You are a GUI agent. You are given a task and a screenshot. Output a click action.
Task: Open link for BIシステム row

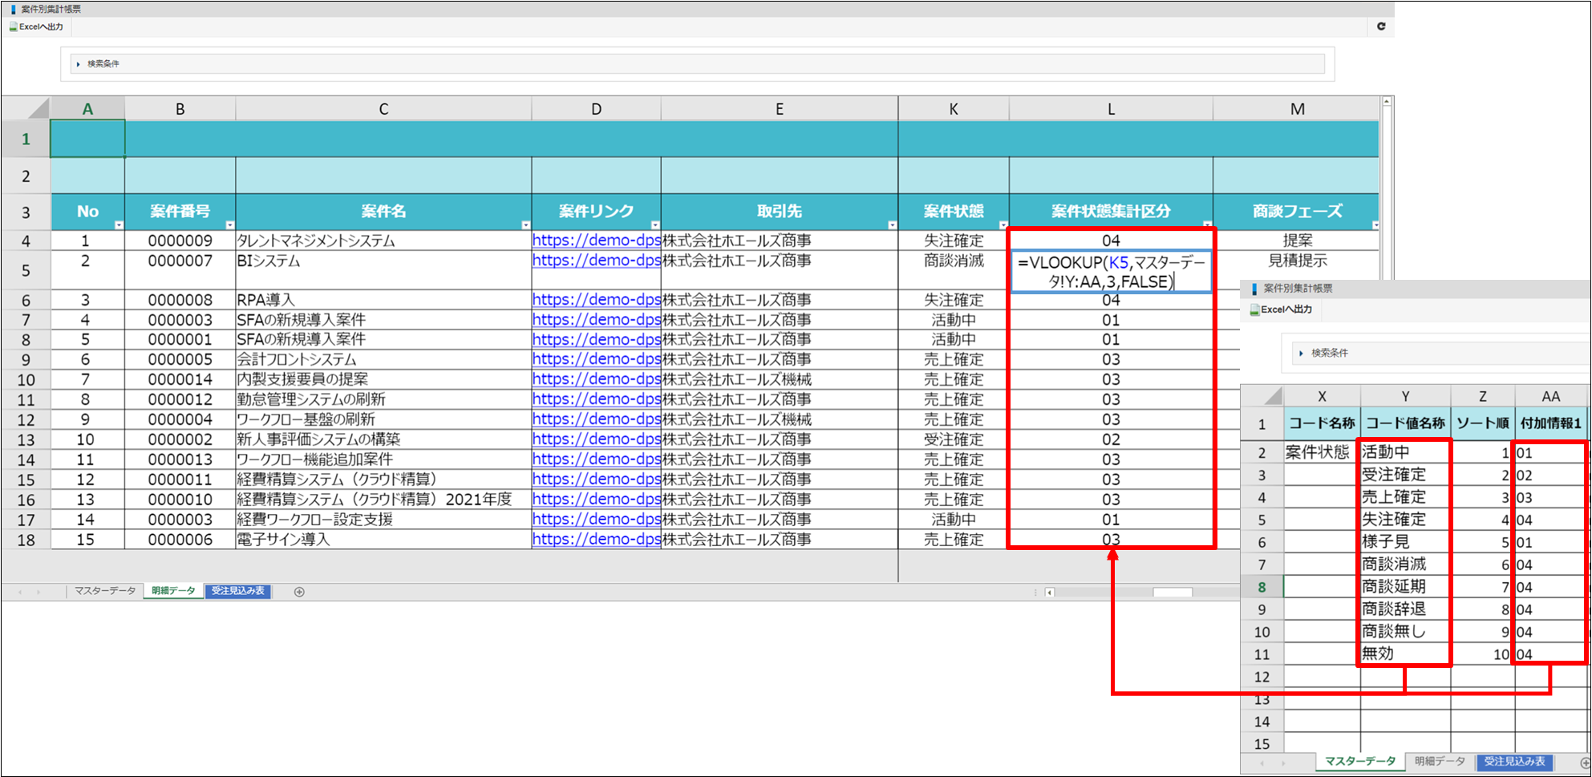click(x=596, y=261)
